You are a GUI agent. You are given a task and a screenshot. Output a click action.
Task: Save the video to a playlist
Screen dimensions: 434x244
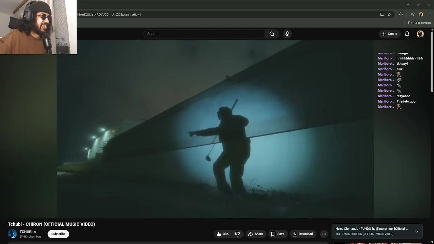click(277, 234)
